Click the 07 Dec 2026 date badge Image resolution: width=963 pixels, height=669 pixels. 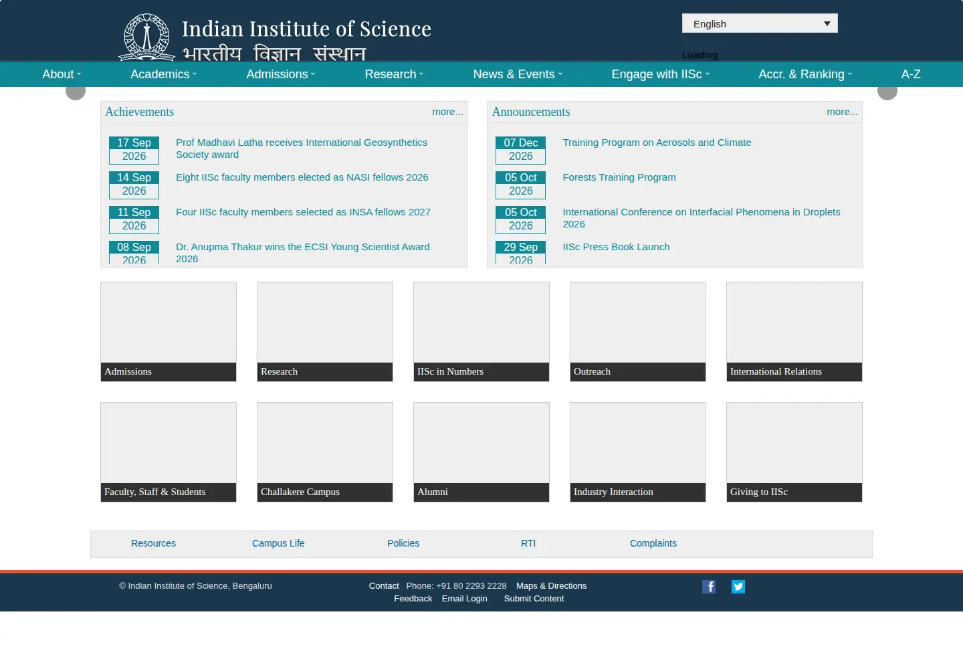(520, 150)
